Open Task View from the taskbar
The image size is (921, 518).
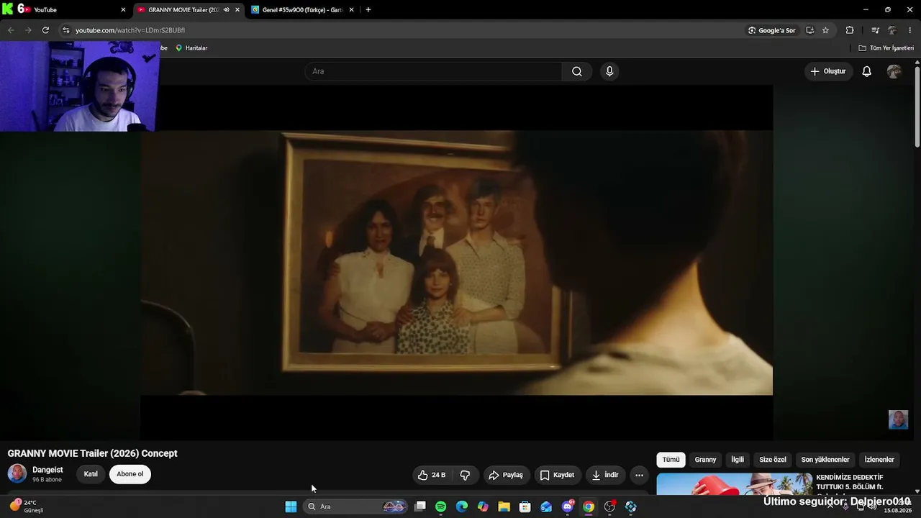[x=420, y=506]
